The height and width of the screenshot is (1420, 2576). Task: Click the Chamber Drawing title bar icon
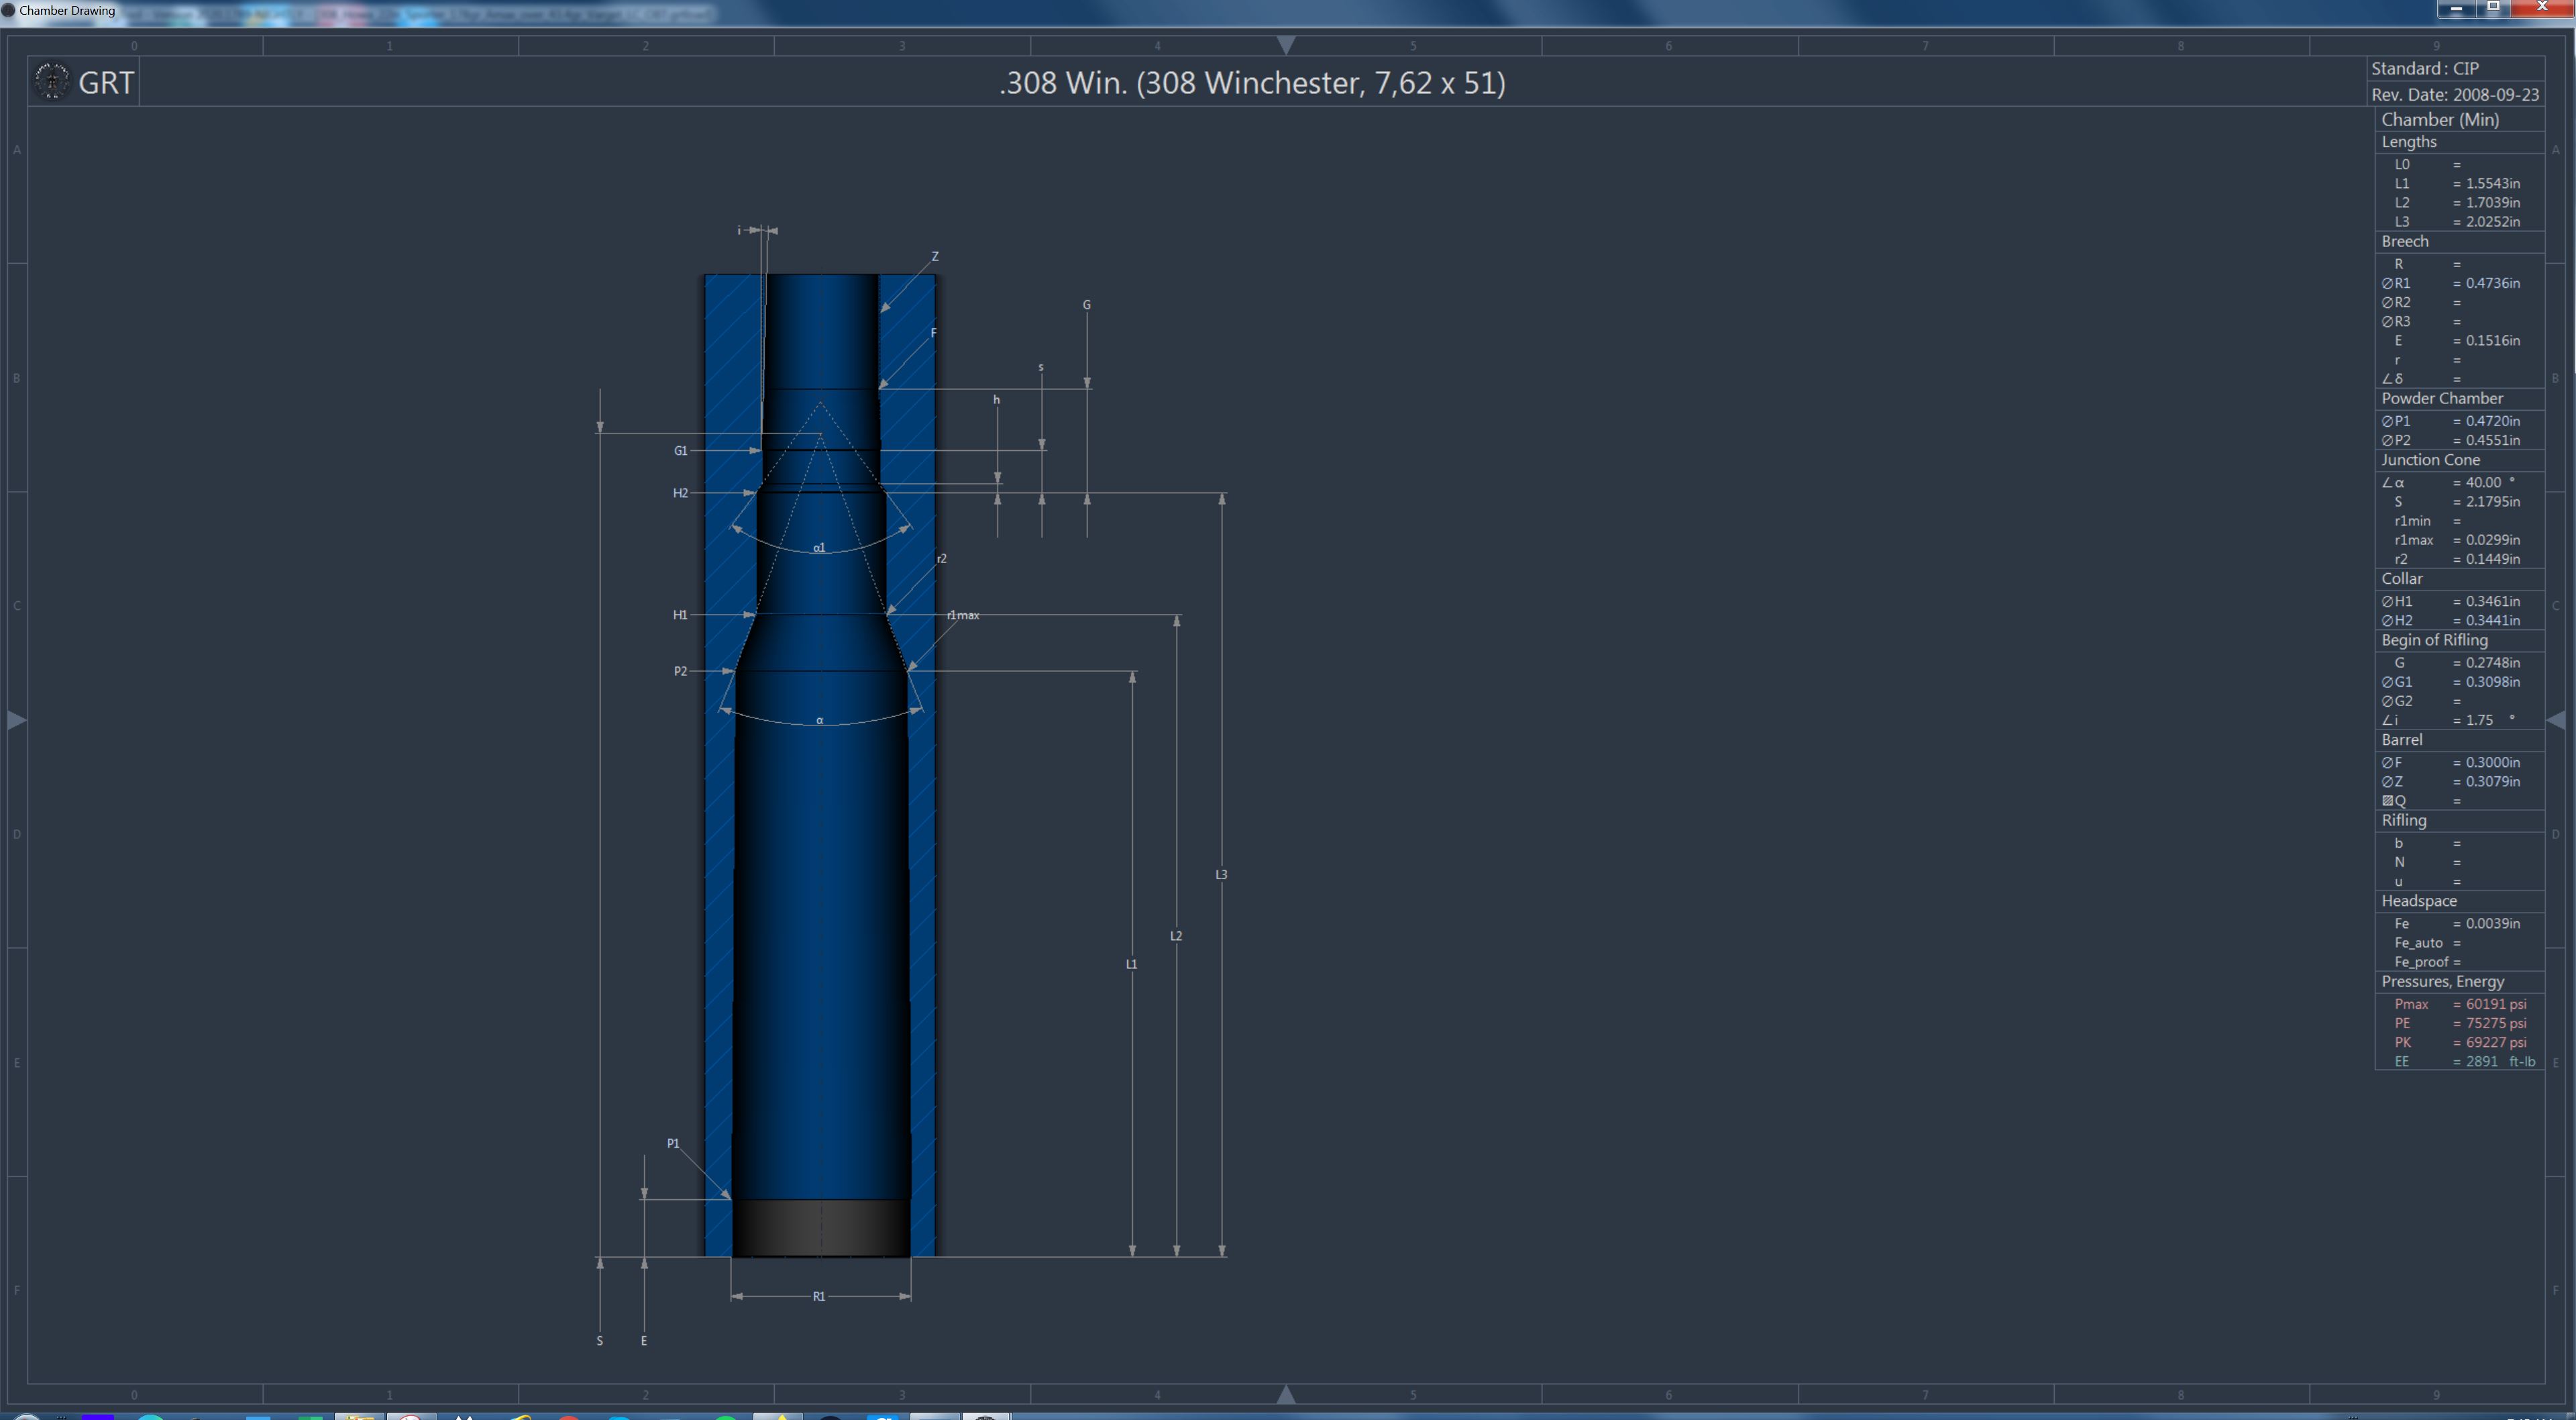click(9, 10)
